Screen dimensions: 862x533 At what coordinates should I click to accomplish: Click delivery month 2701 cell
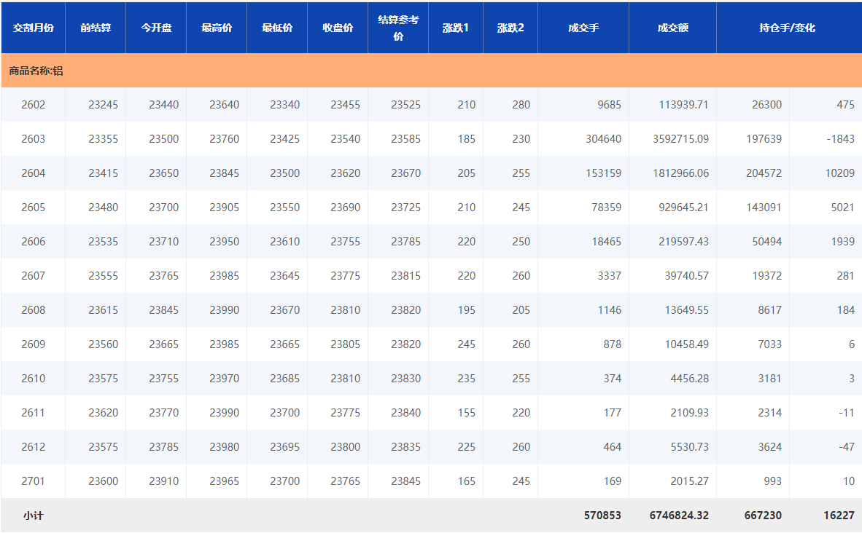pos(34,481)
